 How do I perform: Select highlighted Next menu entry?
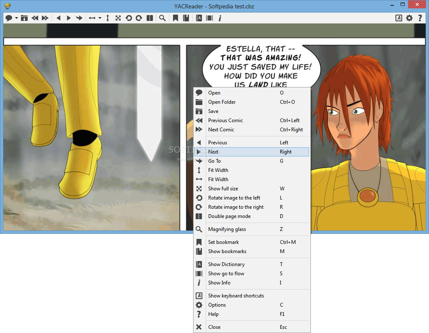point(252,152)
